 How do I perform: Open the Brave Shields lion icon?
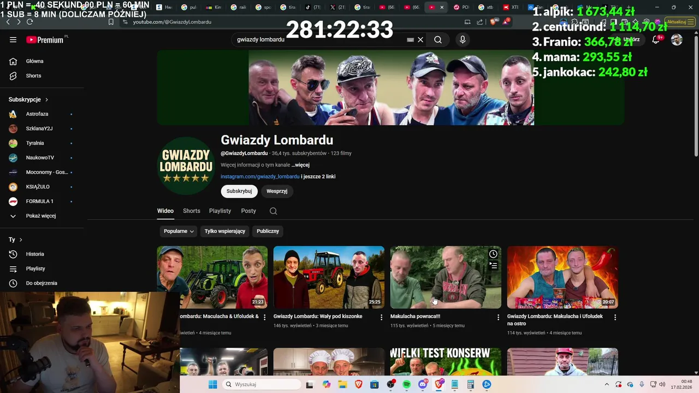[494, 22]
